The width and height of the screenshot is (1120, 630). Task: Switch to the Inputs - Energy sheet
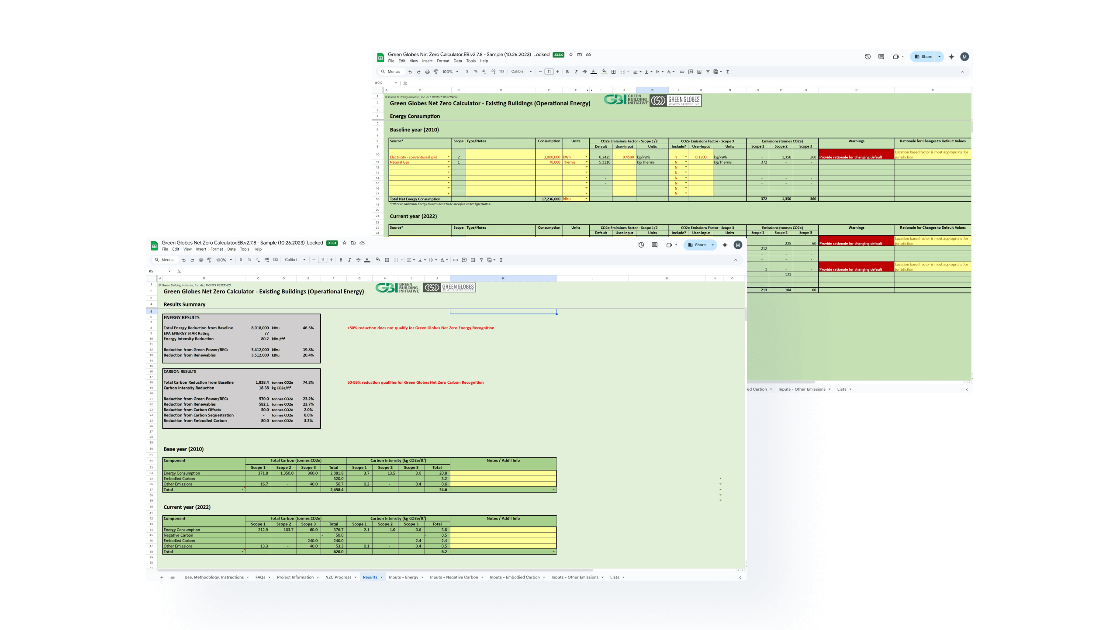click(404, 577)
